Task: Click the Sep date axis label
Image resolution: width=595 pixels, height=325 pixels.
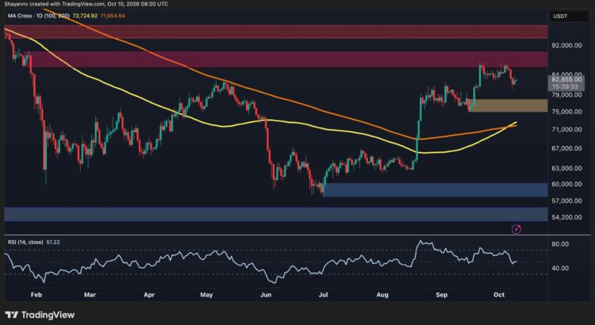Action: click(x=442, y=295)
